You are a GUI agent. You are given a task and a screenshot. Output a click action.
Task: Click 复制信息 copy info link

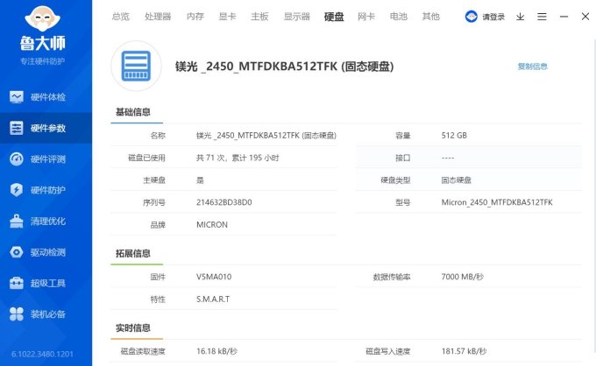coord(533,67)
